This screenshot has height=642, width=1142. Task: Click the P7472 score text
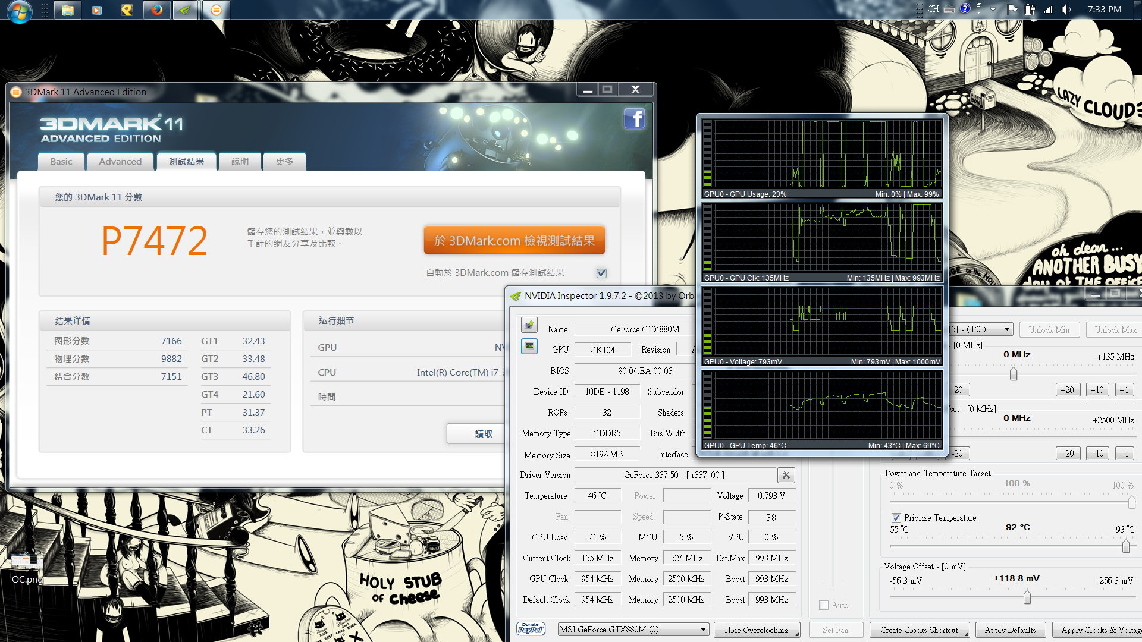click(154, 241)
